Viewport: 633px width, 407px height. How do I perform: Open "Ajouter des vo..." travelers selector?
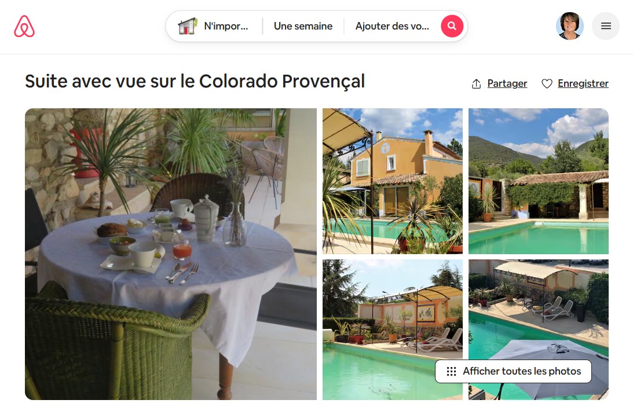click(392, 26)
